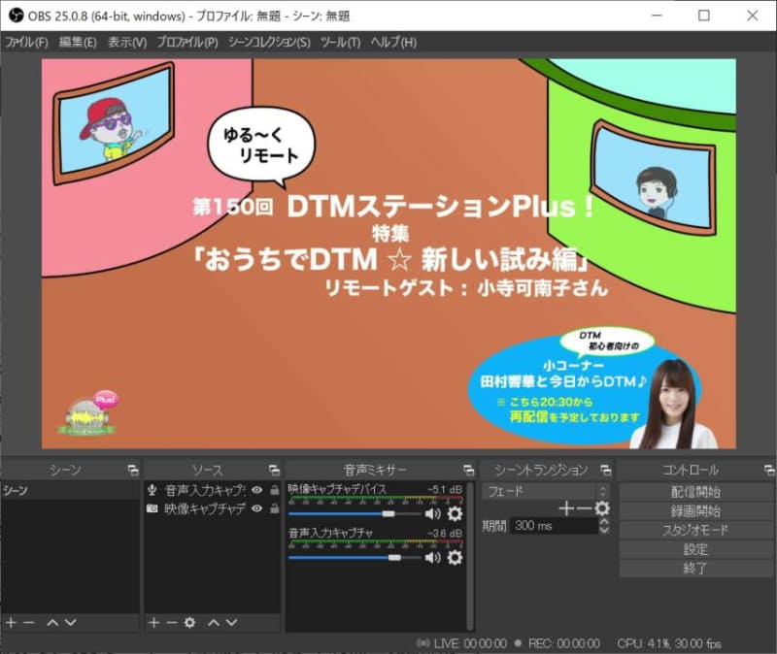Image resolution: width=777 pixels, height=654 pixels.
Task: Mute 映像キャプチャデバイス in the audio mixer
Action: (432, 513)
